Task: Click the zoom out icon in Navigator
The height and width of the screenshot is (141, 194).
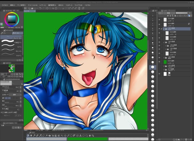Action: pos(12,74)
